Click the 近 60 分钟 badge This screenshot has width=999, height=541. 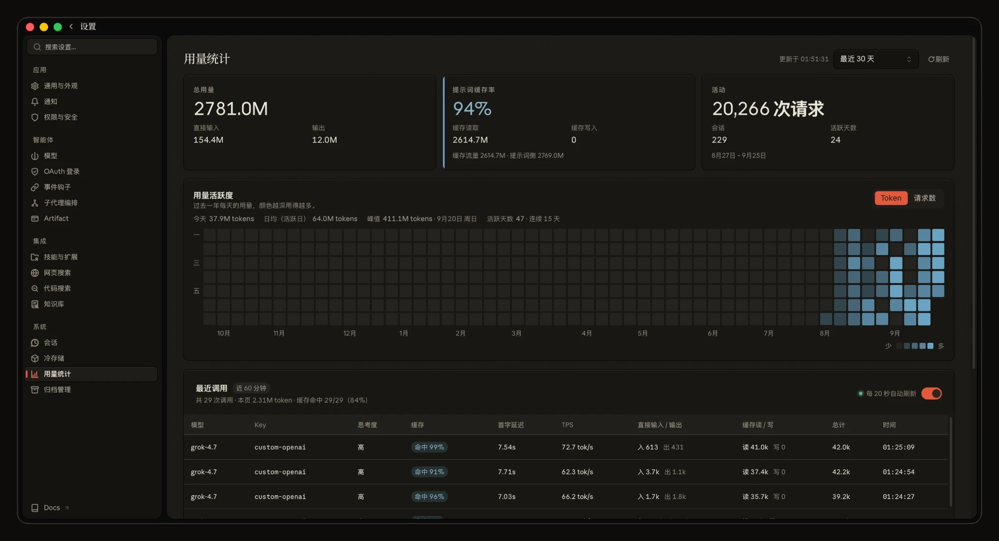pyautogui.click(x=251, y=388)
